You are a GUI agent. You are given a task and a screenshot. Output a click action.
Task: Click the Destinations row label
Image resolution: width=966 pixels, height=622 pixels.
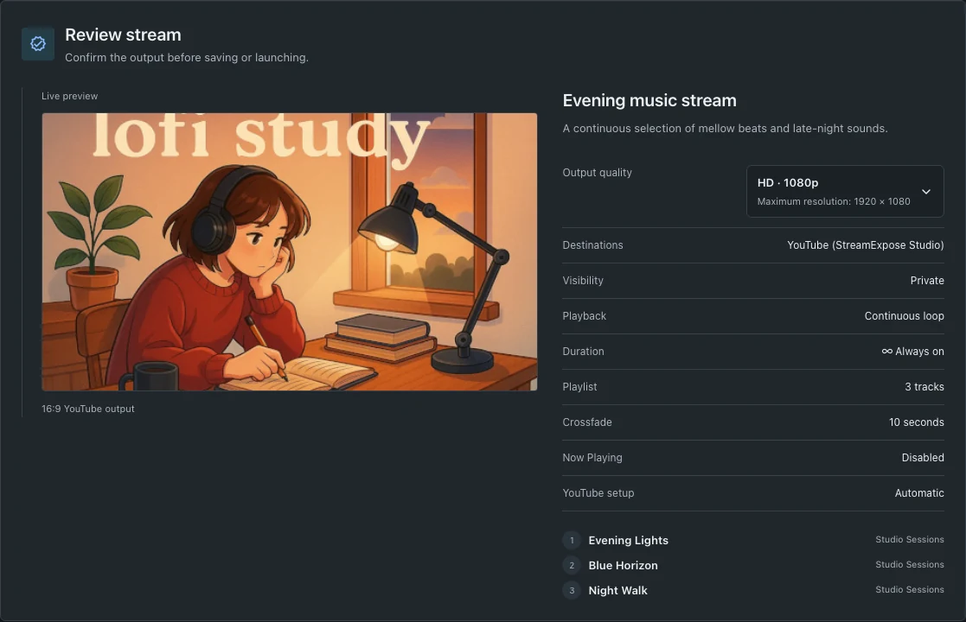[x=592, y=244]
